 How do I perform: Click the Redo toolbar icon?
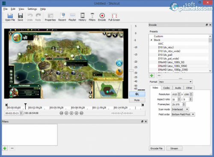pos(38,17)
